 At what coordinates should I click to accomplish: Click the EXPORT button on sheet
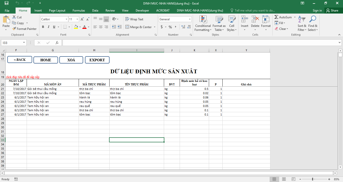coord(97,60)
